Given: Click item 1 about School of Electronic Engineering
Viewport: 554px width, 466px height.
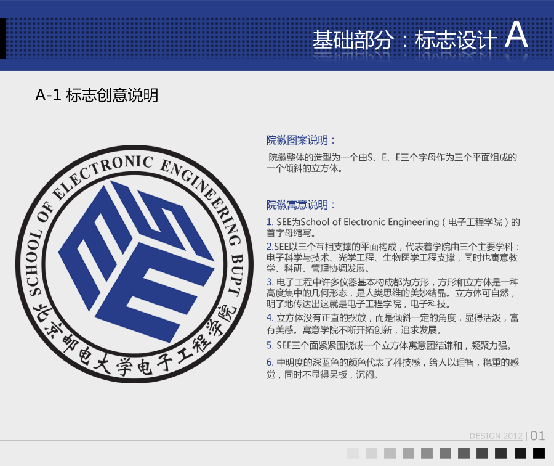Looking at the screenshot, I should coord(393,227).
